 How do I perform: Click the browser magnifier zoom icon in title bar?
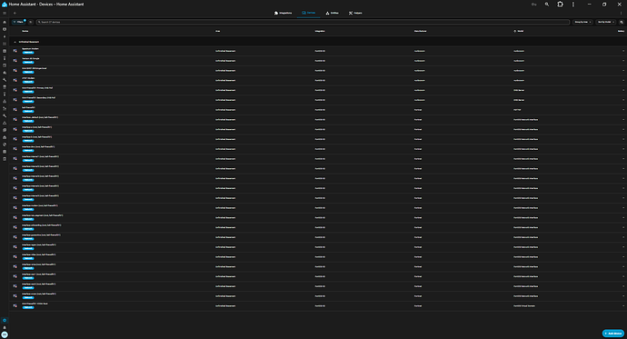(x=547, y=5)
